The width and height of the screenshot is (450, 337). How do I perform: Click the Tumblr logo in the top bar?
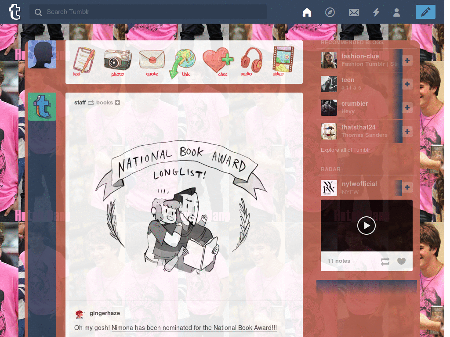pos(15,12)
